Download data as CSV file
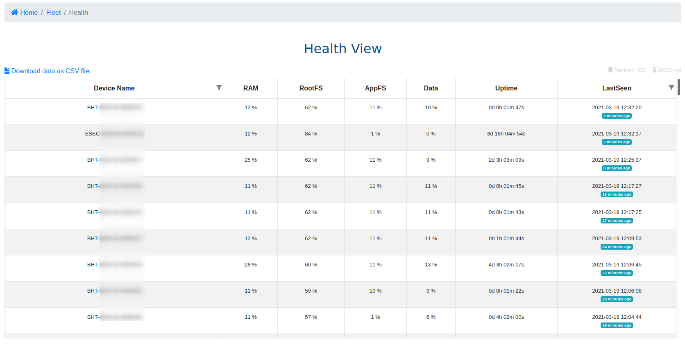This screenshot has width=685, height=345. click(51, 71)
